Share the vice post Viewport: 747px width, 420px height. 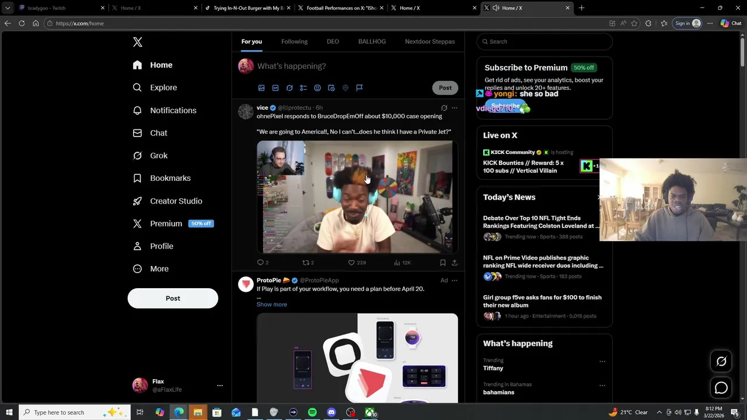click(x=455, y=263)
